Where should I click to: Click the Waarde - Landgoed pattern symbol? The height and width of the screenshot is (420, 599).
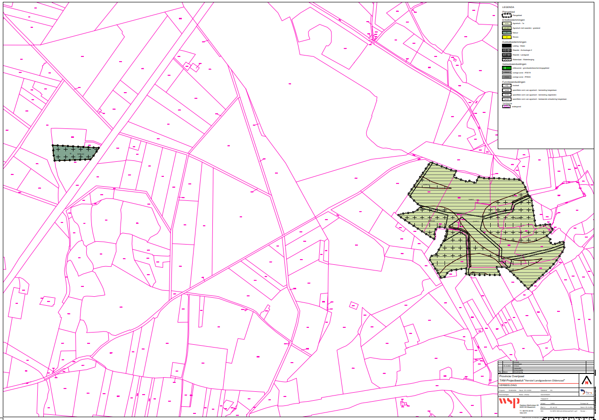click(x=507, y=55)
